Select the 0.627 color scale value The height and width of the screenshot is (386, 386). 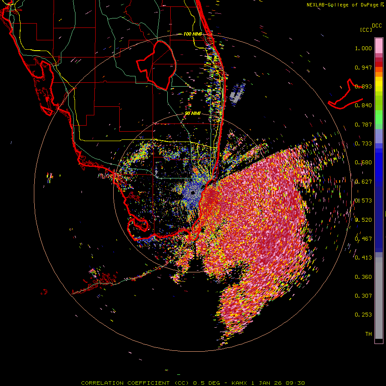[363, 182]
